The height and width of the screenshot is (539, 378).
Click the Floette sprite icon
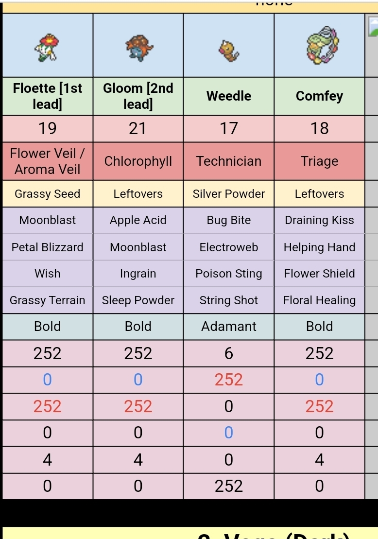[x=48, y=47]
